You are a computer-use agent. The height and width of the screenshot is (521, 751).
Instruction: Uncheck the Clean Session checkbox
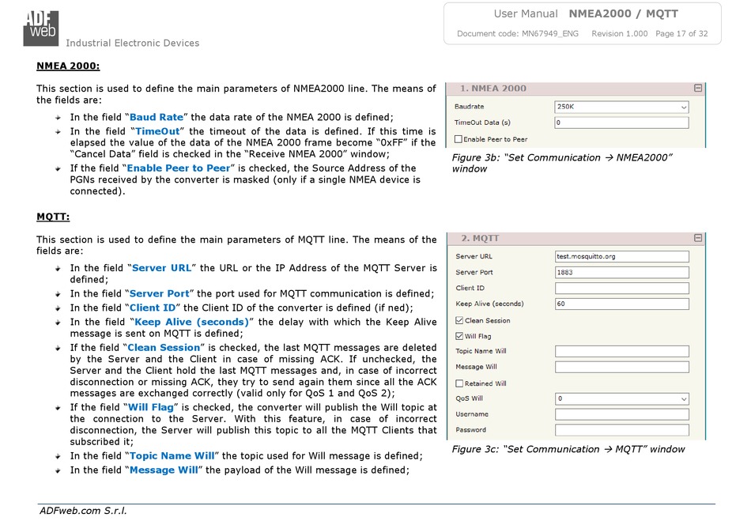[x=459, y=320]
